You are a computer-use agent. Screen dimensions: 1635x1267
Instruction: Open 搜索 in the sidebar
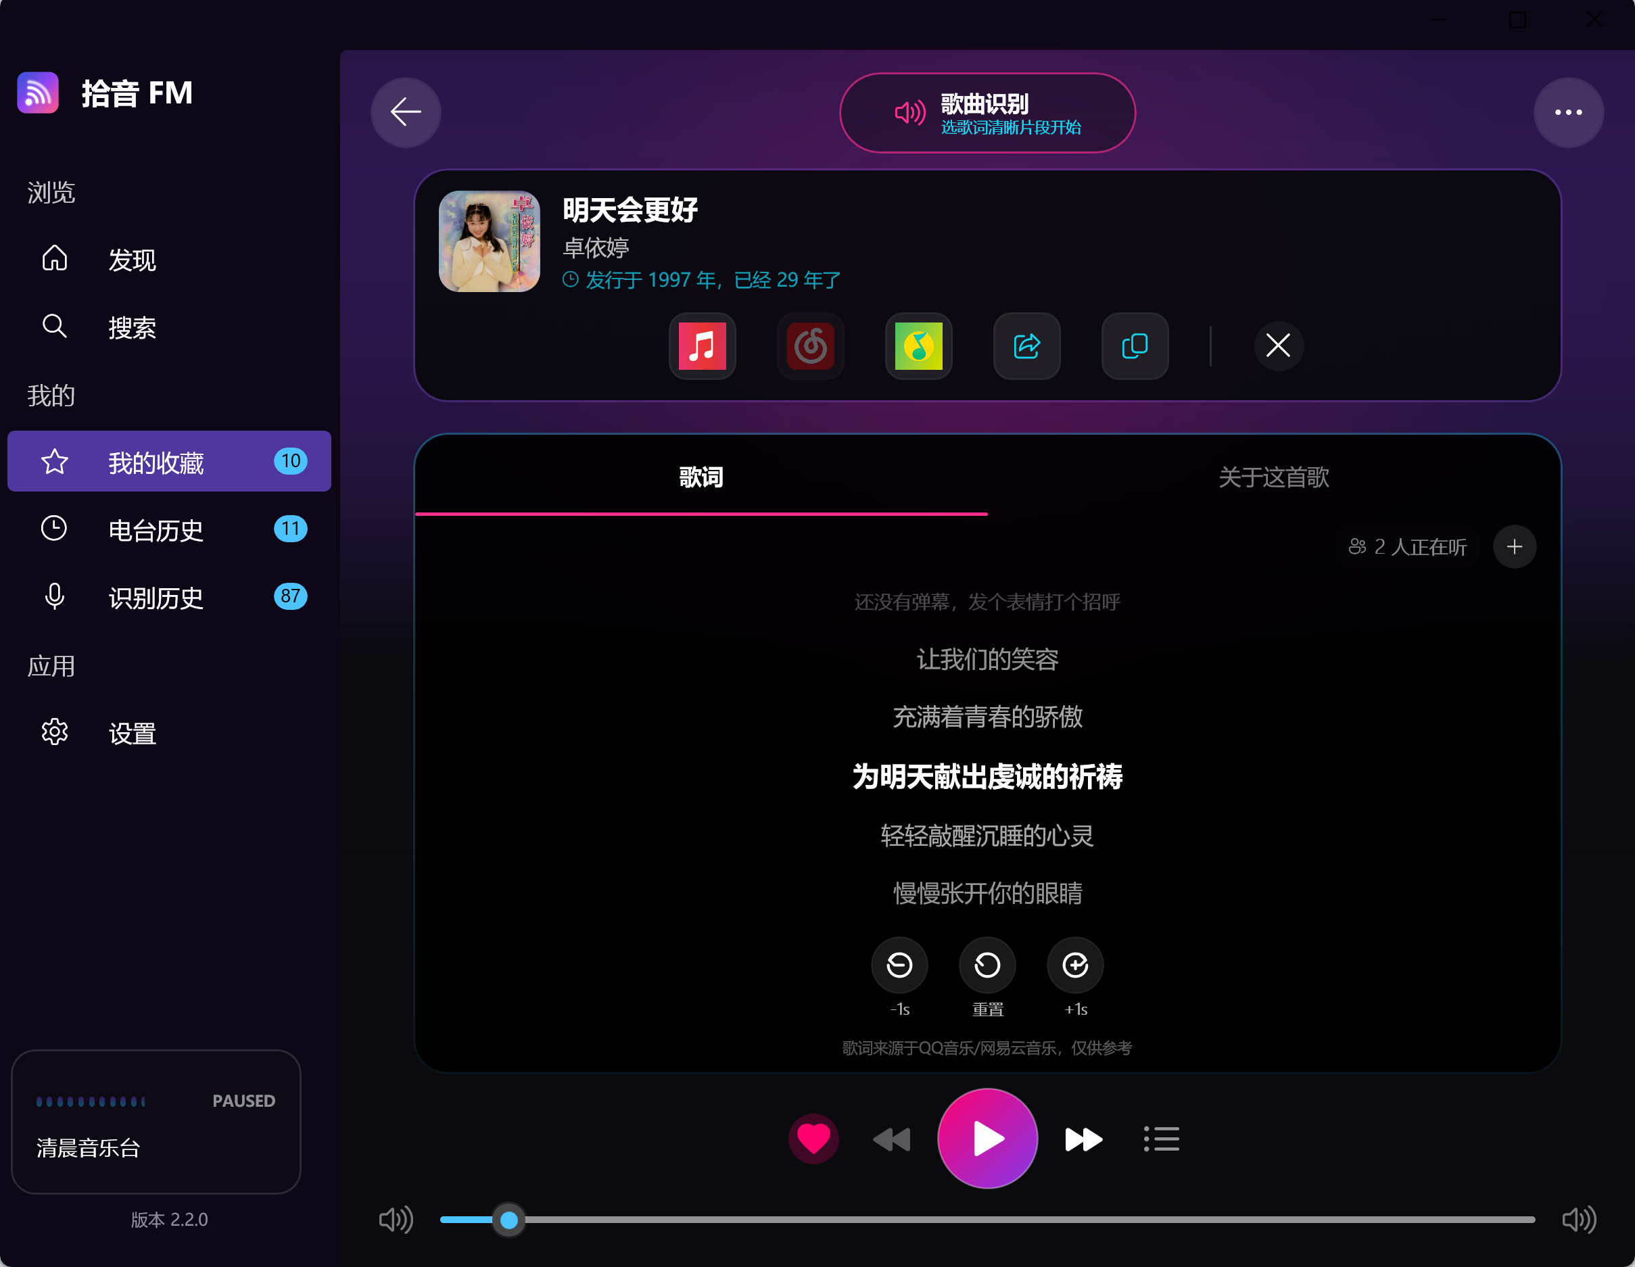coord(169,327)
